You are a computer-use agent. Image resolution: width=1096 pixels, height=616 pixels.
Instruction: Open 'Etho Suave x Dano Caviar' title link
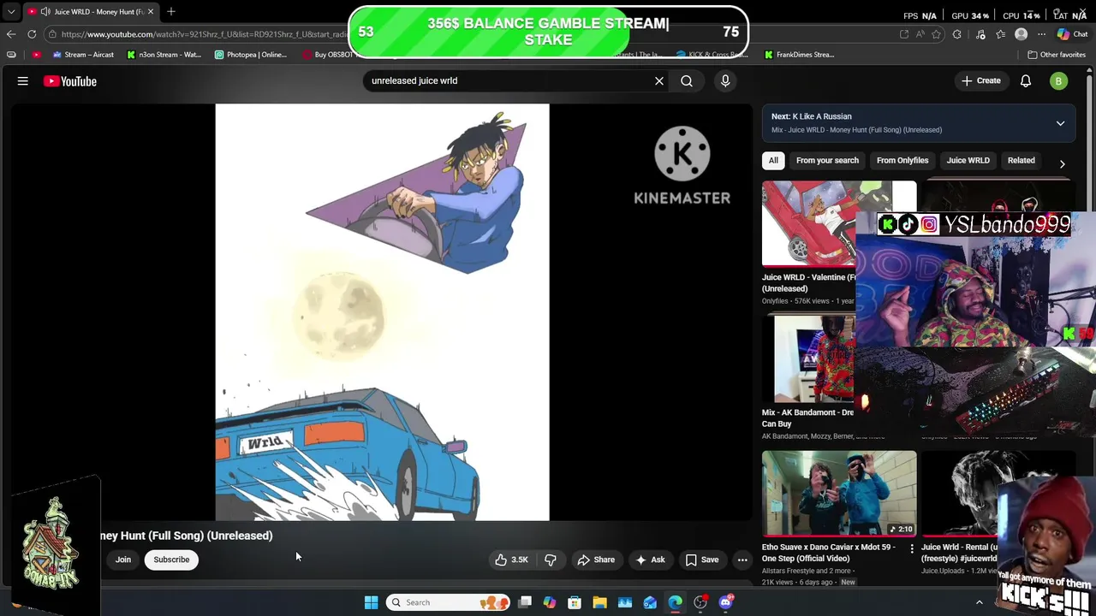coord(829,553)
